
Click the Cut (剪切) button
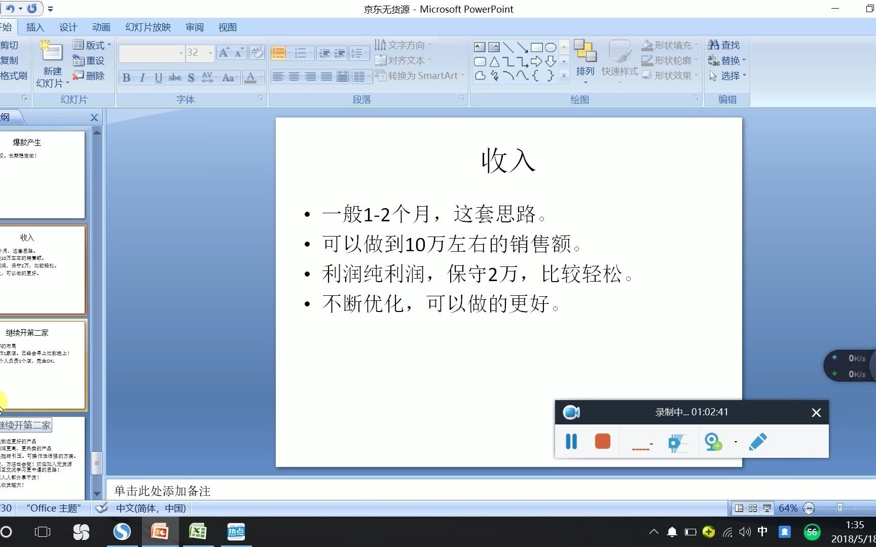click(9, 45)
